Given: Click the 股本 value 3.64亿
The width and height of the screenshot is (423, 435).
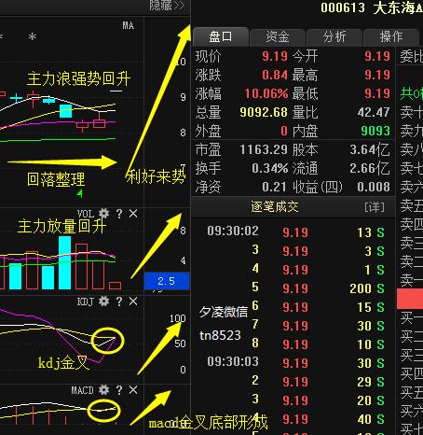Looking at the screenshot, I should coord(370,150).
